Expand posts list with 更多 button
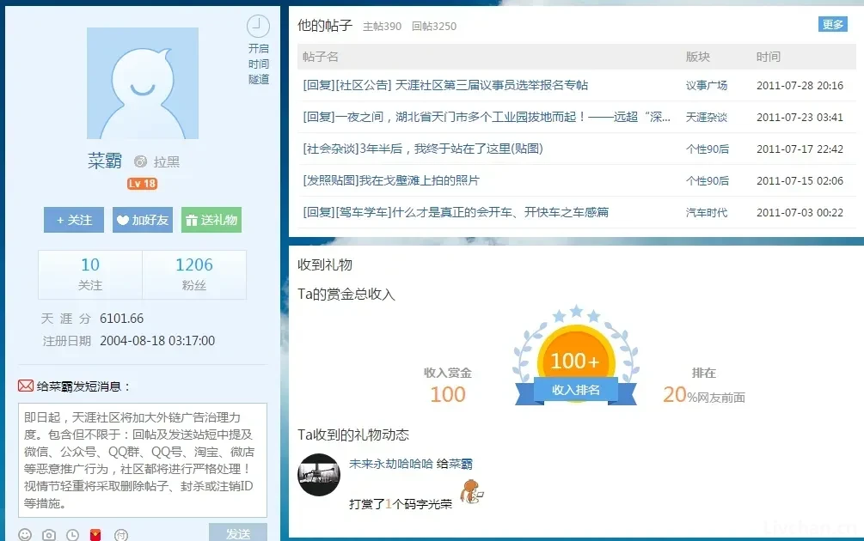 point(832,24)
